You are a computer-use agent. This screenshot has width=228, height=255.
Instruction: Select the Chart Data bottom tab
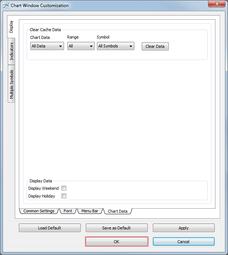tap(117, 211)
